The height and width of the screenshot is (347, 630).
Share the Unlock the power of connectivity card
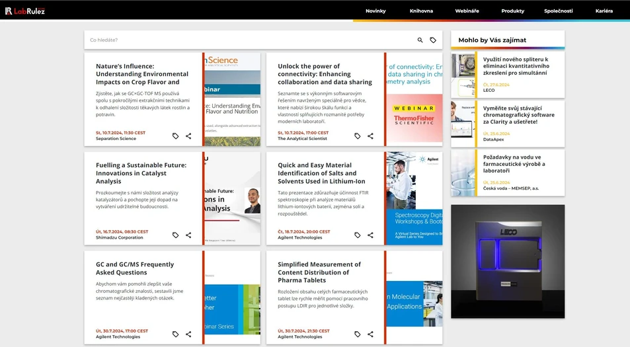pyautogui.click(x=370, y=136)
